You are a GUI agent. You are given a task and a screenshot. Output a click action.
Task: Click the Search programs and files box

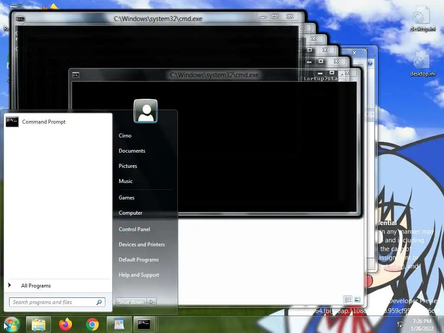(x=57, y=302)
